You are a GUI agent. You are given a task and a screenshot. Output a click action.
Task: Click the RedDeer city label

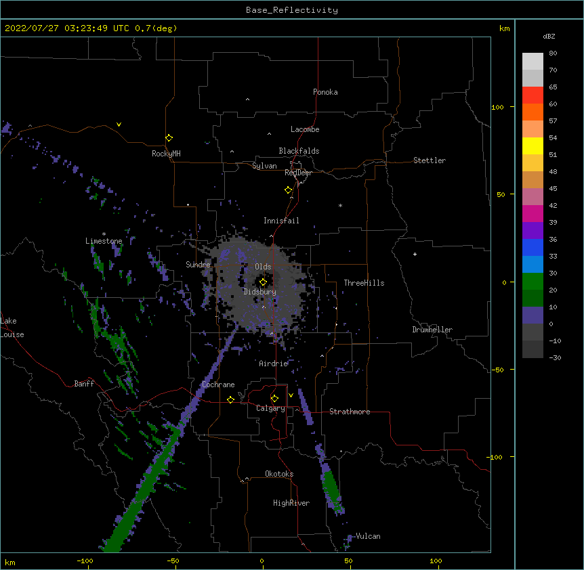pyautogui.click(x=298, y=173)
